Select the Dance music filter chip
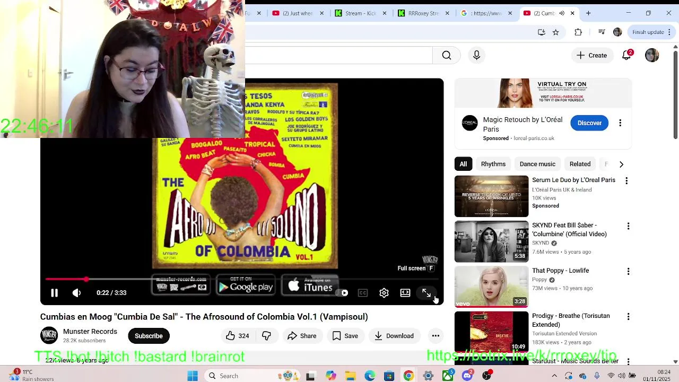The width and height of the screenshot is (679, 382). click(x=537, y=164)
